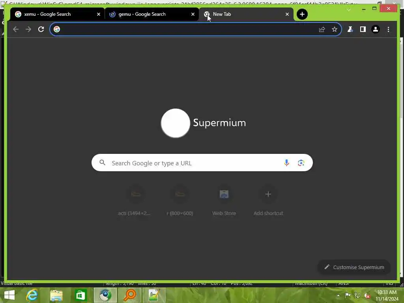Reload the current page
Screen dimensions: 404x303
coord(41,29)
